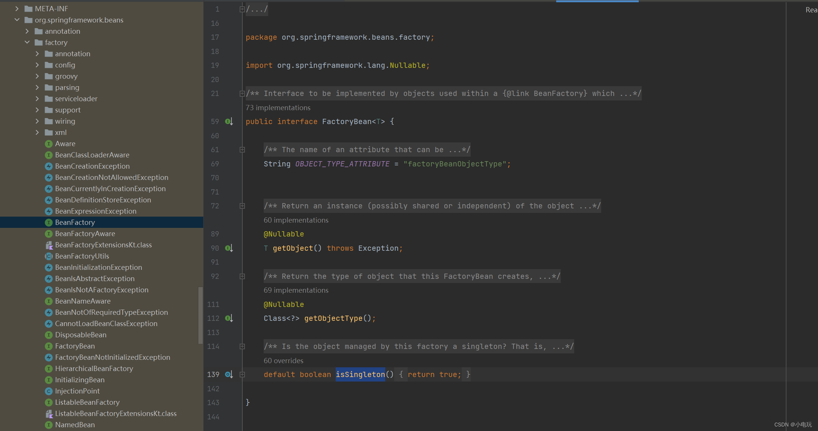Click line number 90 in the gutter

point(215,248)
